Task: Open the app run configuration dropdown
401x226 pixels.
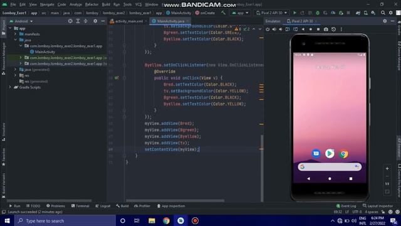Action: 240,13
